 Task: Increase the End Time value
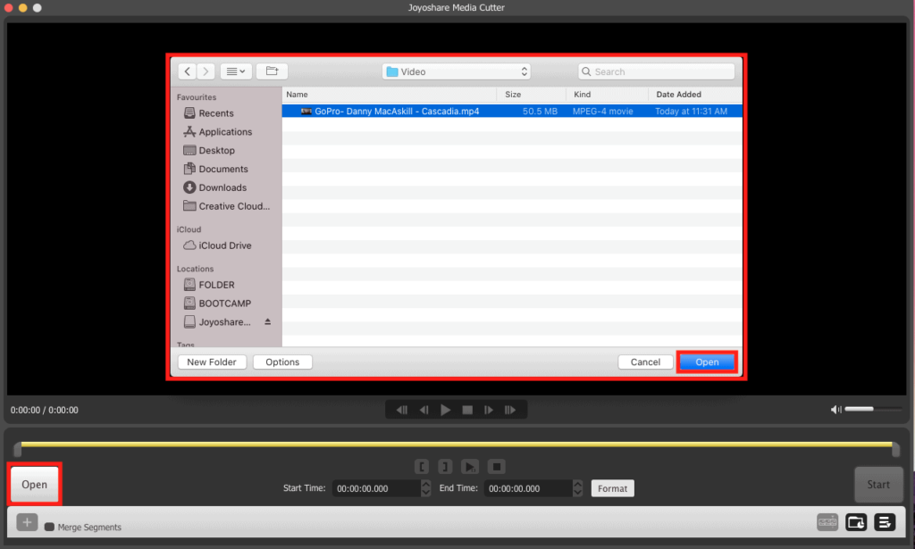(578, 484)
